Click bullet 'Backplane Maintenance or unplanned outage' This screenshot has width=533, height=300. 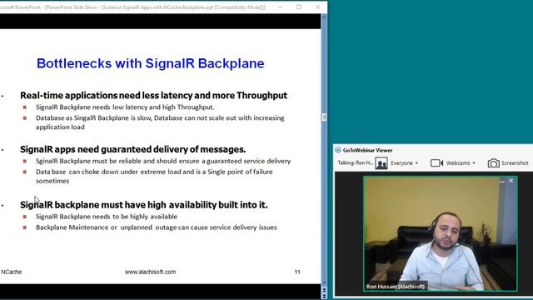[x=157, y=227]
